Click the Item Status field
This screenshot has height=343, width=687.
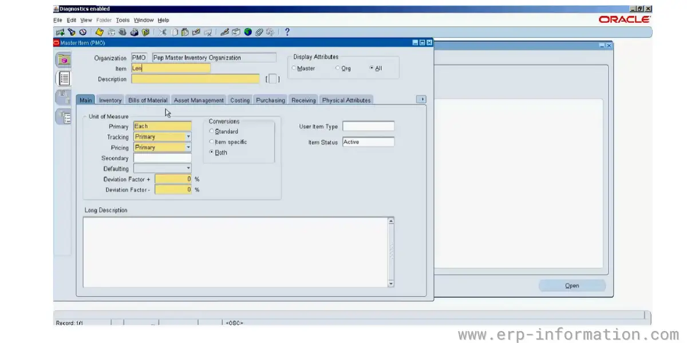(368, 142)
